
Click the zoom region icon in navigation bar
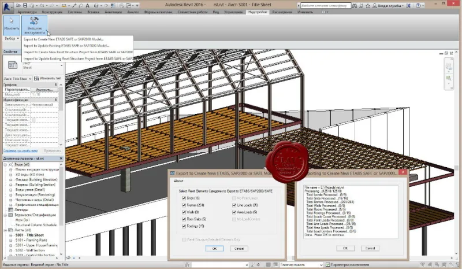coord(449,78)
